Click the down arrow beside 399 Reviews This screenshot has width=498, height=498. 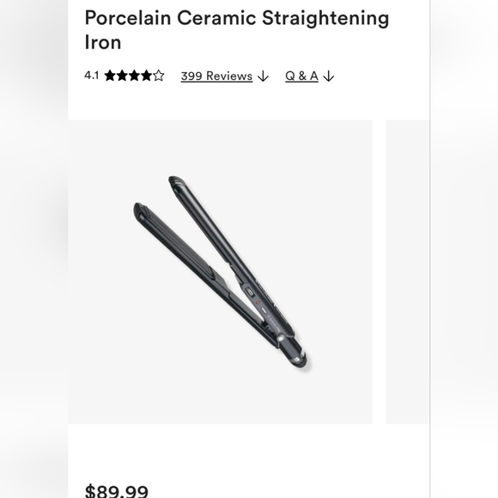[263, 76]
